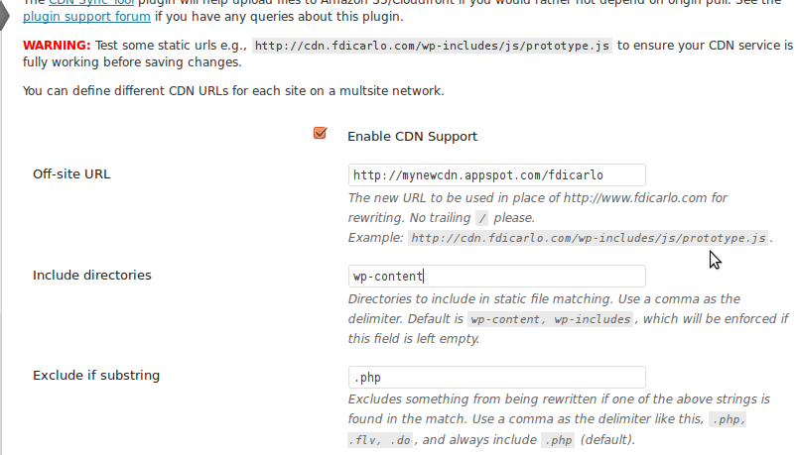796x455 pixels.
Task: Click the Exclude if substring row label
Action: [96, 376]
